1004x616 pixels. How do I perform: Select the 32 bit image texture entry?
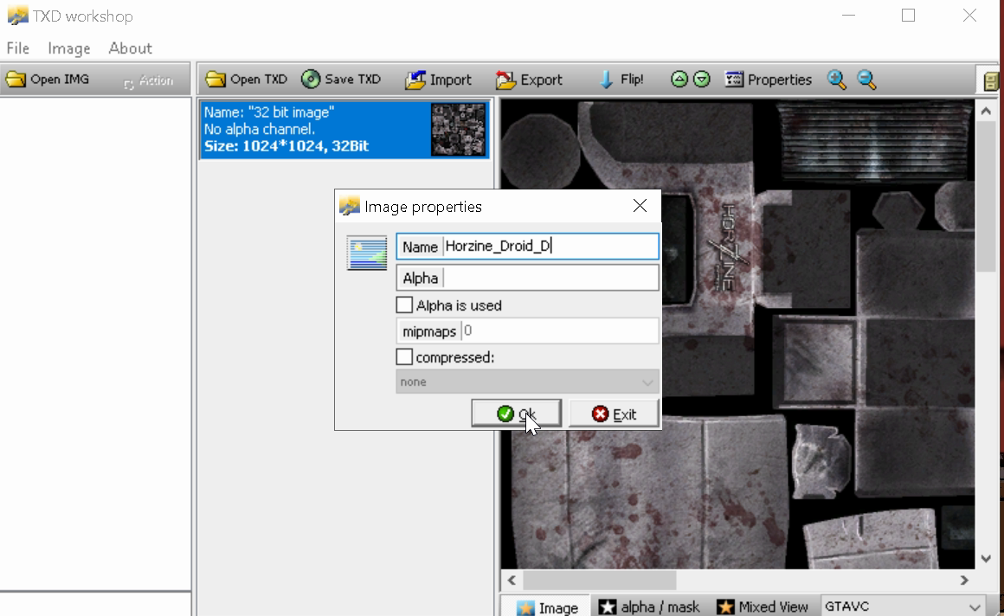pos(345,130)
